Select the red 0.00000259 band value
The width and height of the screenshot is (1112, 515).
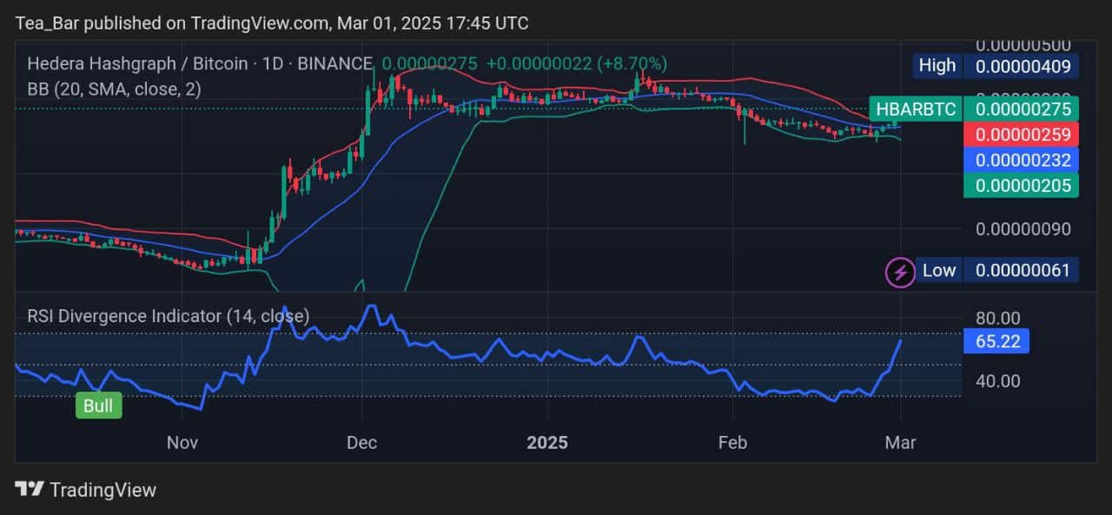click(x=1023, y=135)
